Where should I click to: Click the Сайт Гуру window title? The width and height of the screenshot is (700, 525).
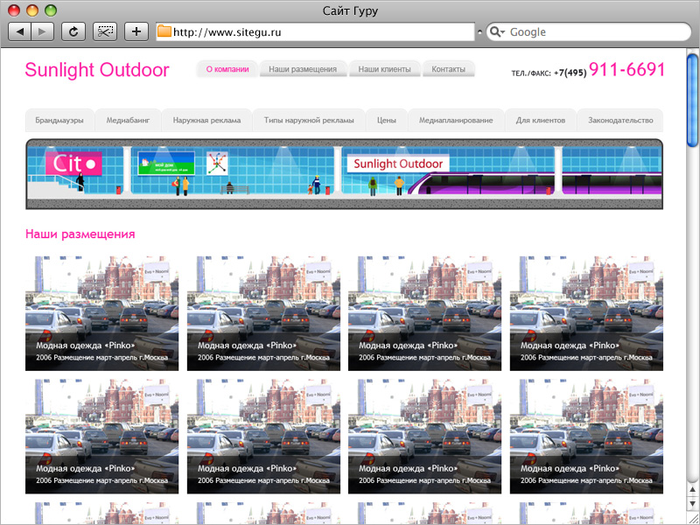pyautogui.click(x=350, y=10)
